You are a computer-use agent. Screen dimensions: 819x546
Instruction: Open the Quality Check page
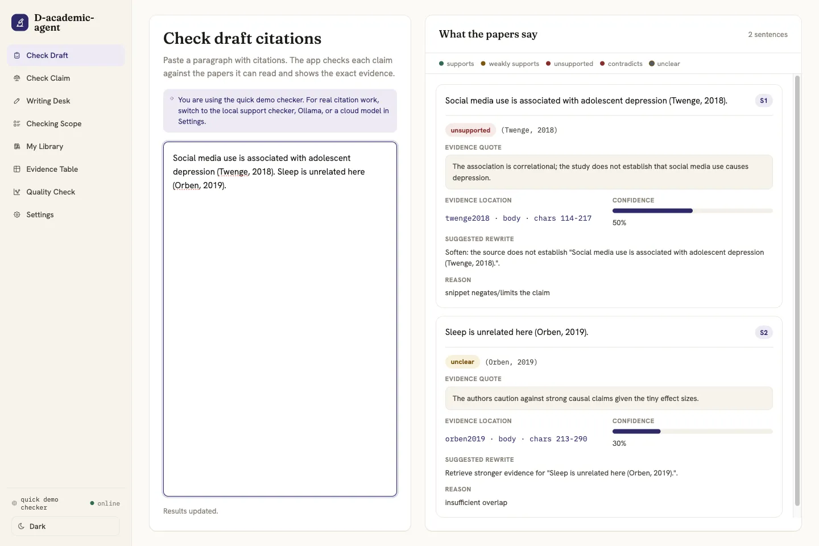[66, 192]
